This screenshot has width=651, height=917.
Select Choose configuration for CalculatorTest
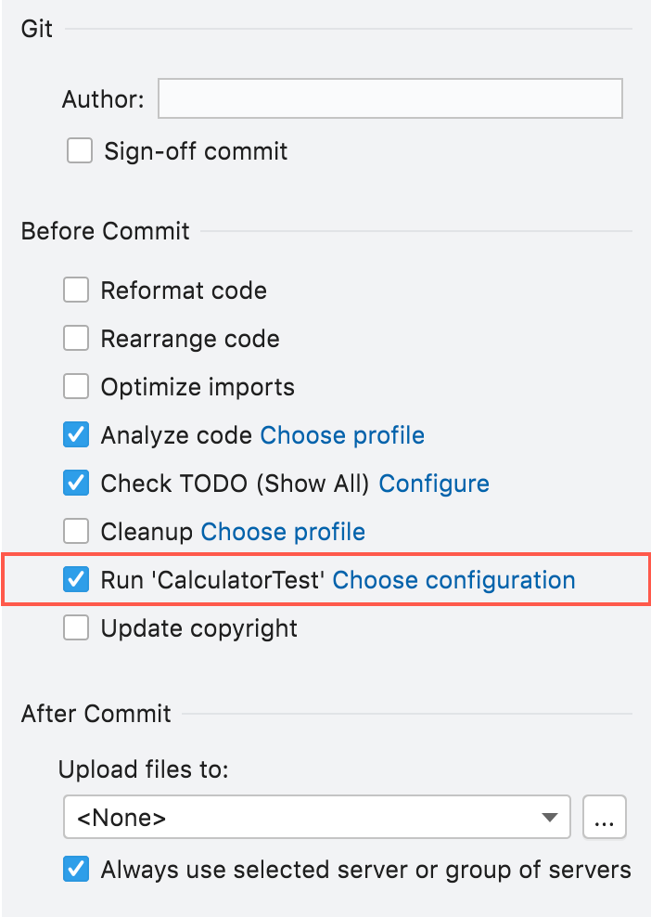coord(453,579)
